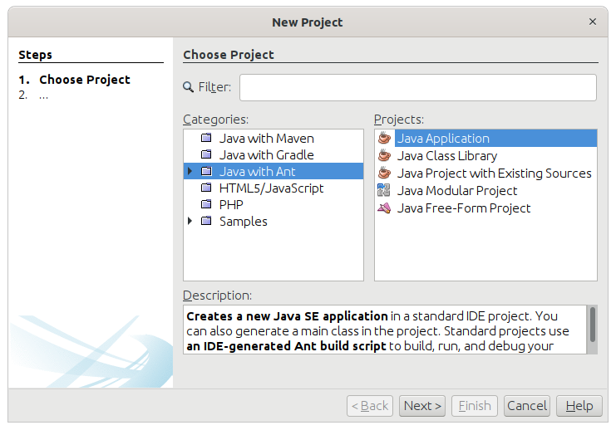Click the Java Class Library icon
Screen dimensions: 616x430
click(x=384, y=156)
